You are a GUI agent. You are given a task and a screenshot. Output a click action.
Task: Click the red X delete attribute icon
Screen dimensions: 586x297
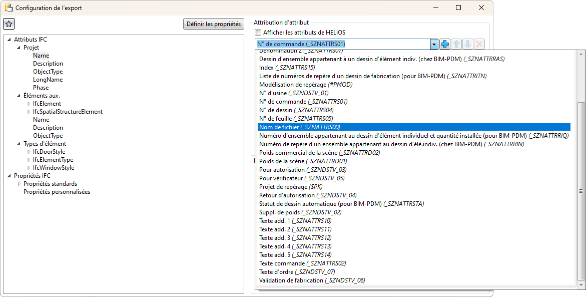(479, 44)
